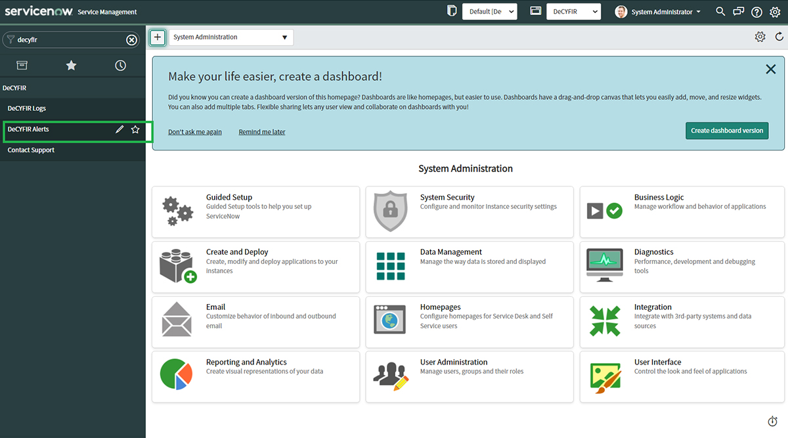Show all applications tab
Image resolution: width=788 pixels, height=438 pixels.
click(x=22, y=65)
